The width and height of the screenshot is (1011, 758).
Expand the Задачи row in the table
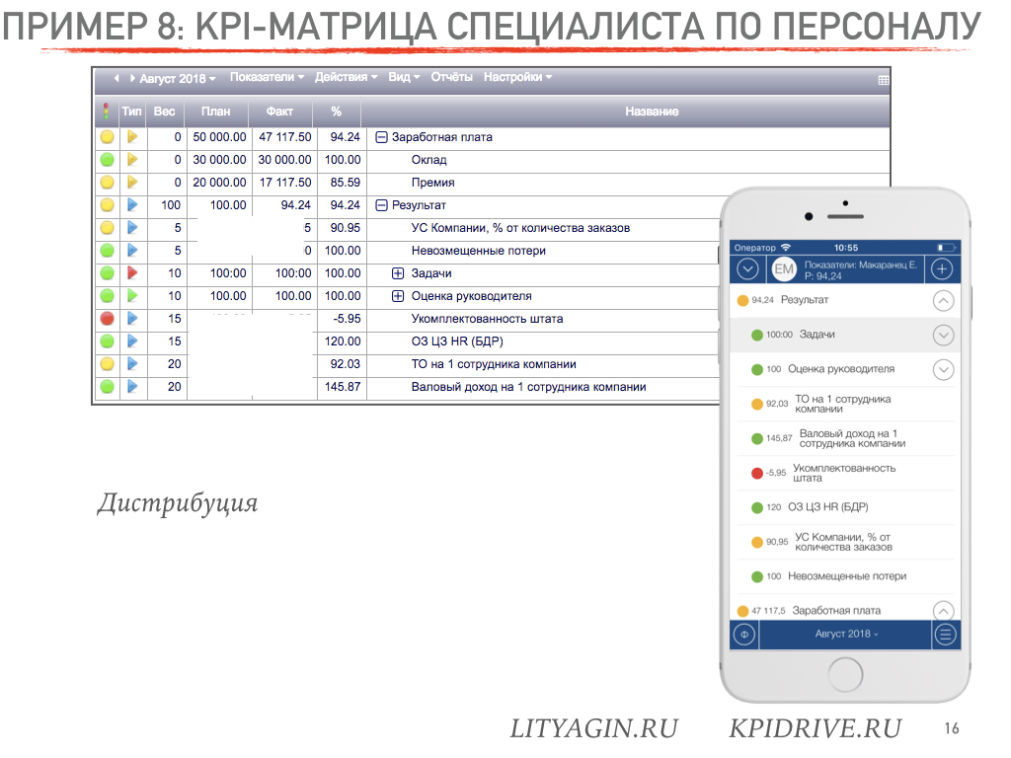pyautogui.click(x=398, y=273)
